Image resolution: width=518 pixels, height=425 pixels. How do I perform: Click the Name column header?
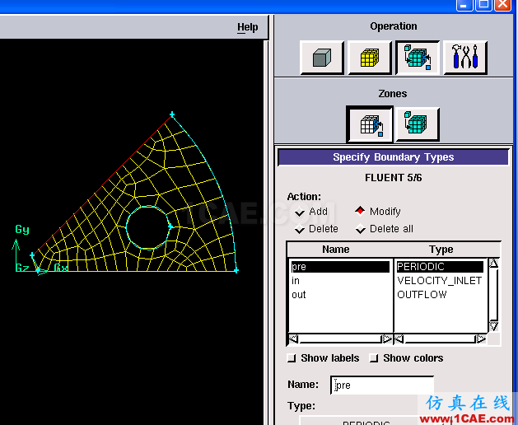(x=336, y=250)
